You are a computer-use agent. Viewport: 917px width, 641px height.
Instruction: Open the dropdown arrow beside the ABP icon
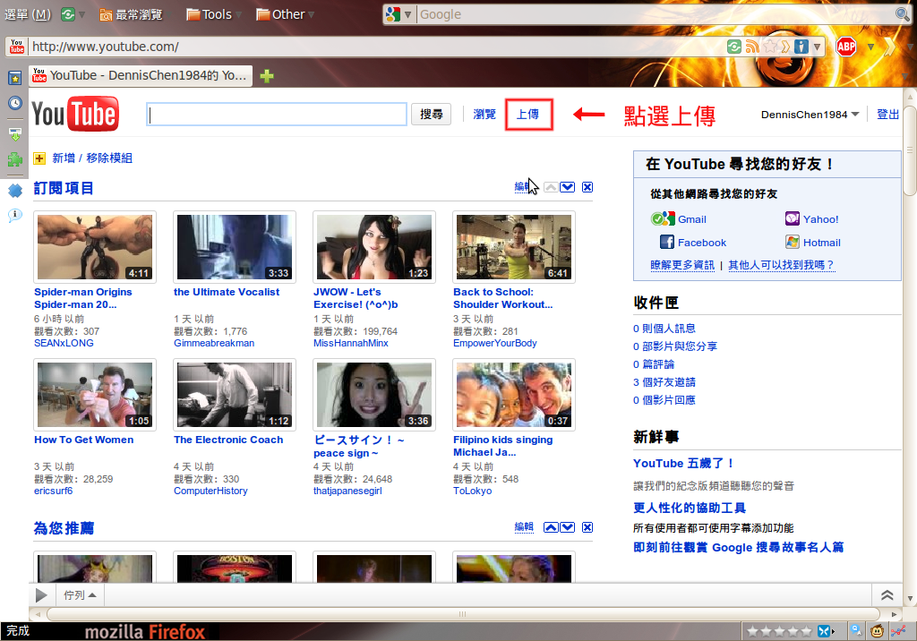tap(870, 47)
